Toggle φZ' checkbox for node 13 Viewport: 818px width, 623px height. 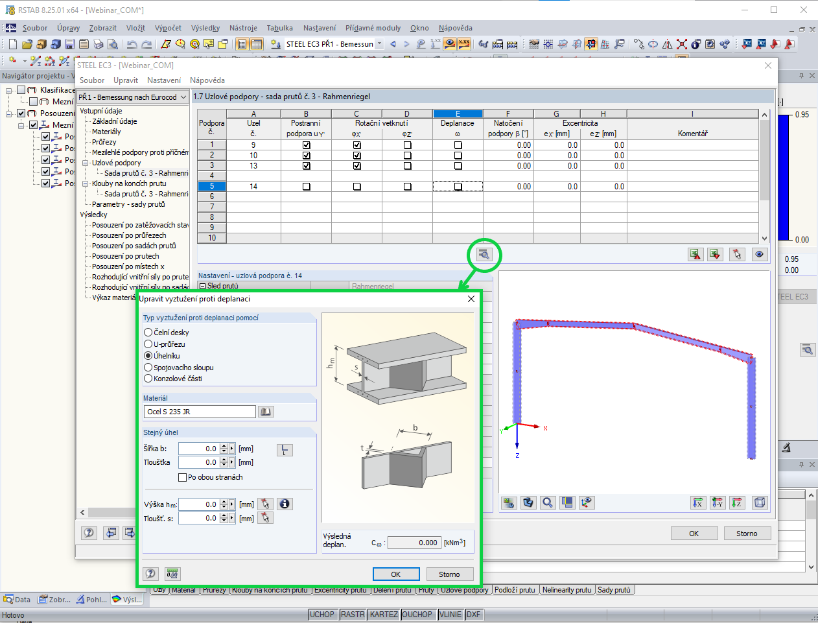408,166
